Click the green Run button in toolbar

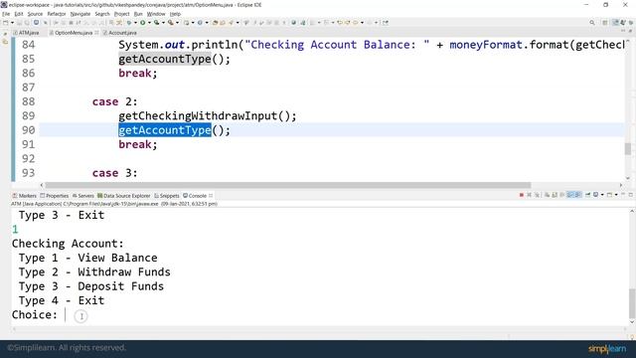click(x=143, y=23)
